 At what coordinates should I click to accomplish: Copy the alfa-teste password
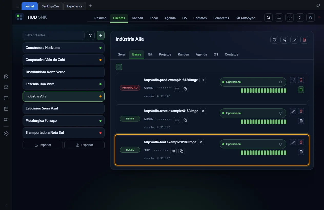[x=185, y=120]
